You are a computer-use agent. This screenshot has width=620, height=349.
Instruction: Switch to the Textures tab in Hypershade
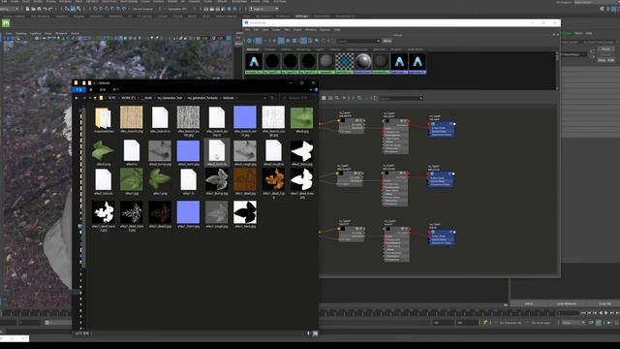pyautogui.click(x=270, y=49)
